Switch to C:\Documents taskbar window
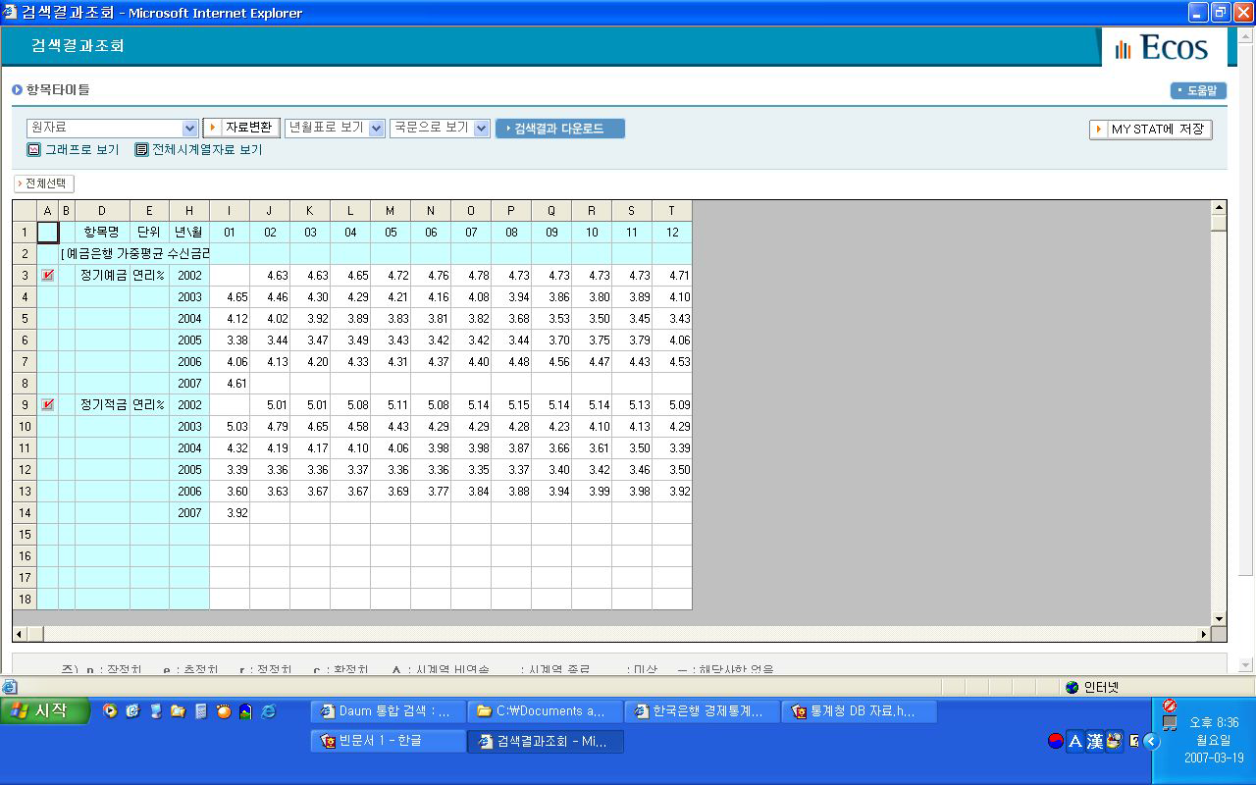This screenshot has width=1256, height=785. (x=545, y=711)
